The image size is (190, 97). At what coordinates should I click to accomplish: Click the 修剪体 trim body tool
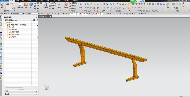click(52, 6)
